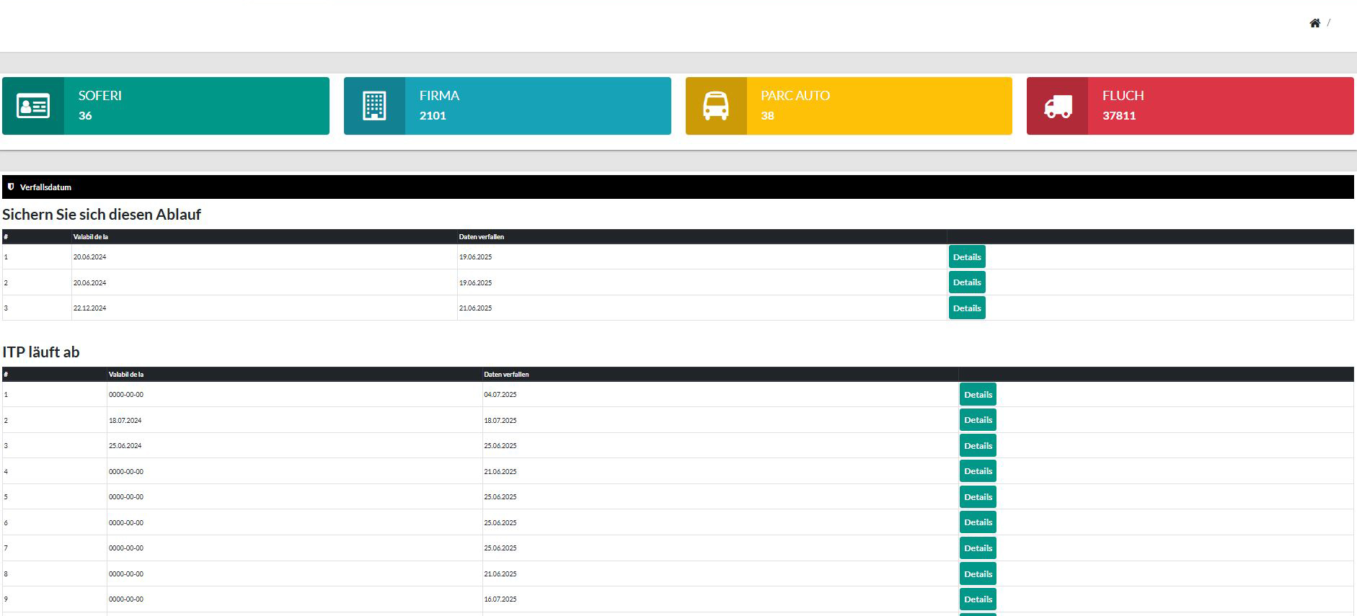
Task: Open Details for first insurance row
Action: (966, 257)
